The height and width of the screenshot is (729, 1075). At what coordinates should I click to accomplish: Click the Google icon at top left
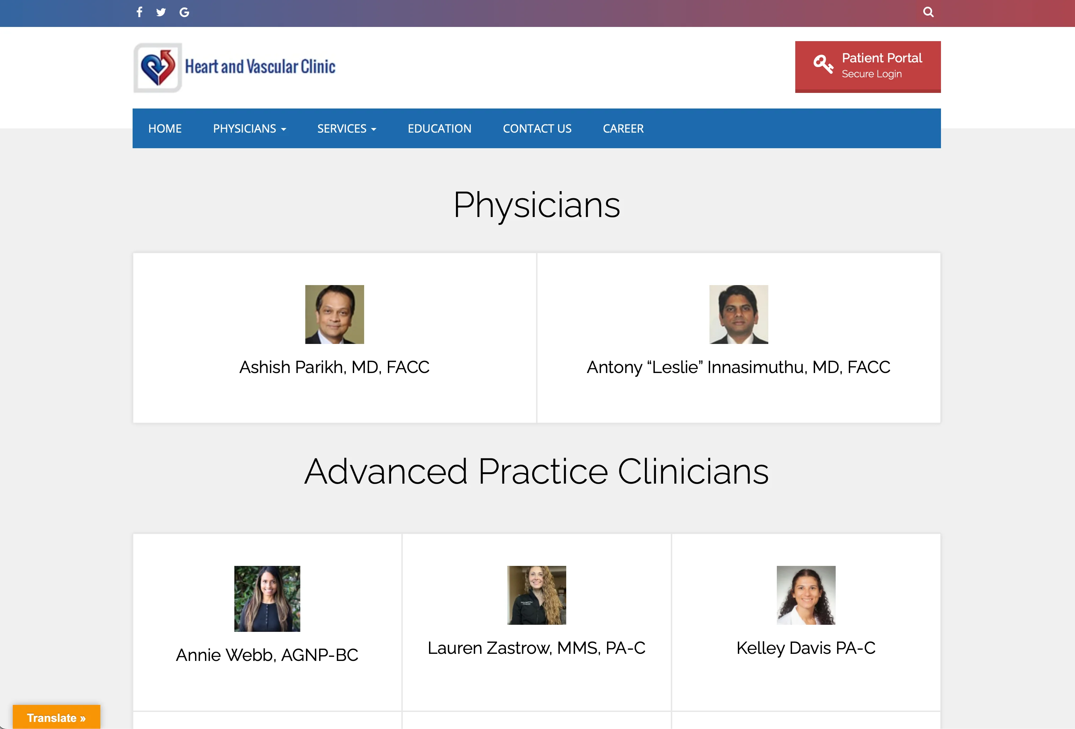184,12
